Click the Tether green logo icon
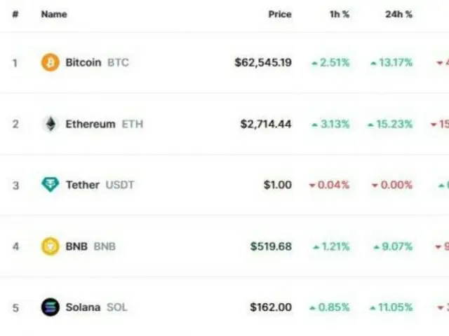Screen dimensions: 449x336 click(51, 185)
